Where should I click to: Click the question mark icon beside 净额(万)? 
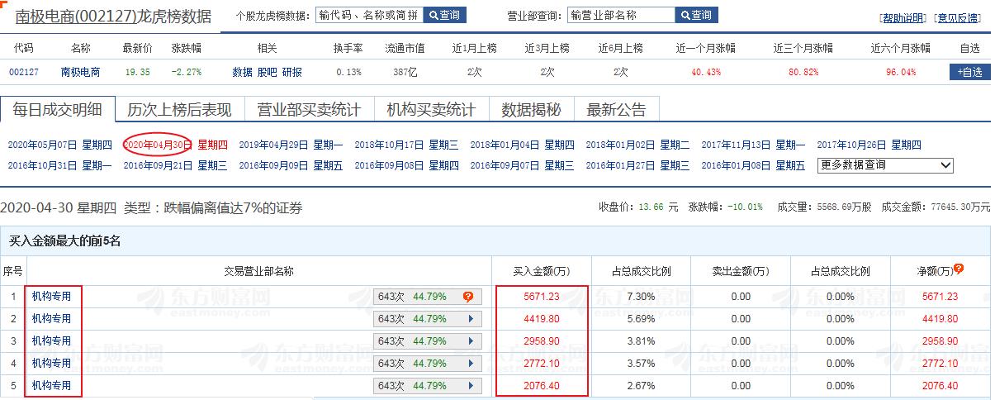point(959,269)
